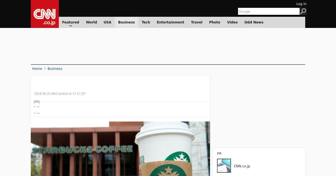This screenshot has width=336, height=176.
Task: Go to the Photo section
Action: 215,22
